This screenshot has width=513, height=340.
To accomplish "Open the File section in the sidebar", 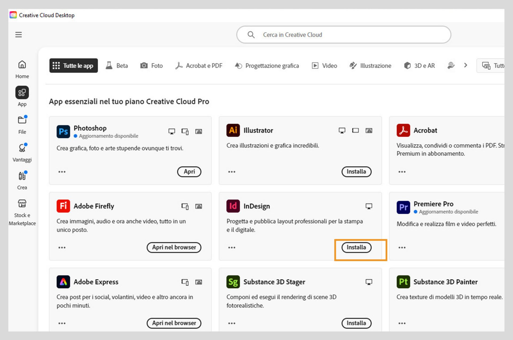I will point(22,124).
